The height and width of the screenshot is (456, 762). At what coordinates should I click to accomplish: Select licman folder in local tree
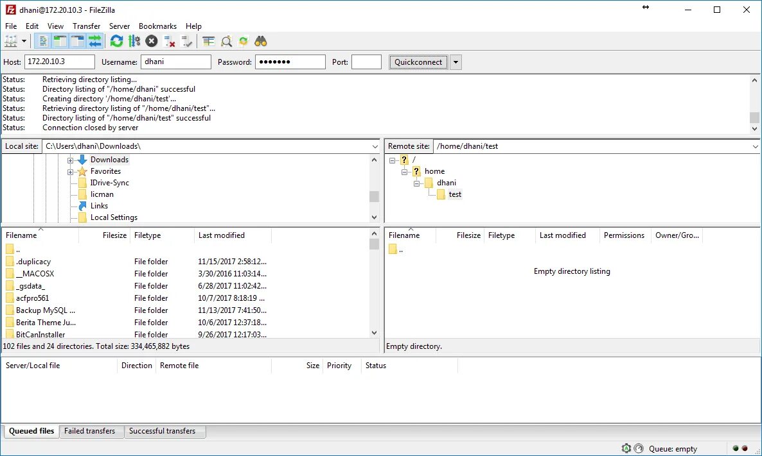(102, 194)
